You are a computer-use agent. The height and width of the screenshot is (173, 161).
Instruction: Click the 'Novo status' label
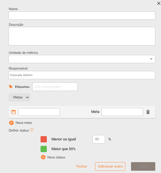click(56, 157)
